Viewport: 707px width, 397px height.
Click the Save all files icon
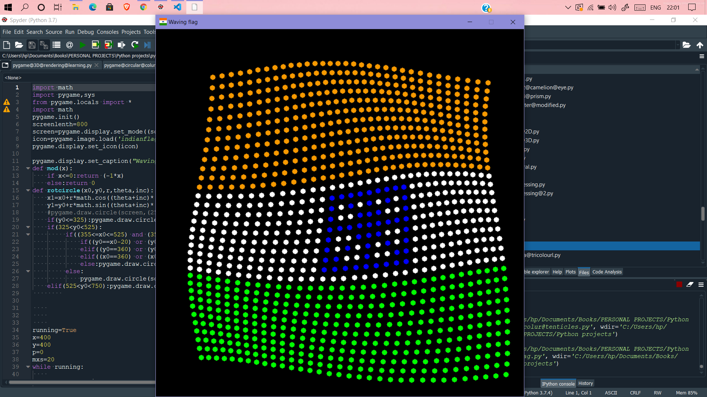[44, 45]
